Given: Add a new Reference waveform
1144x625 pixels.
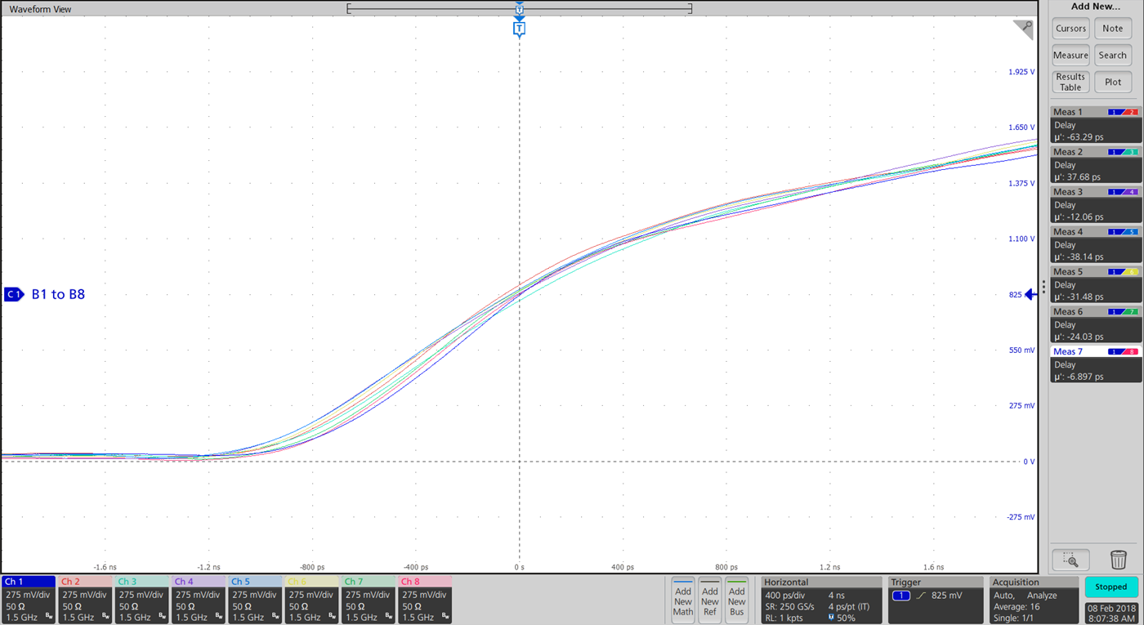Looking at the screenshot, I should [x=709, y=601].
